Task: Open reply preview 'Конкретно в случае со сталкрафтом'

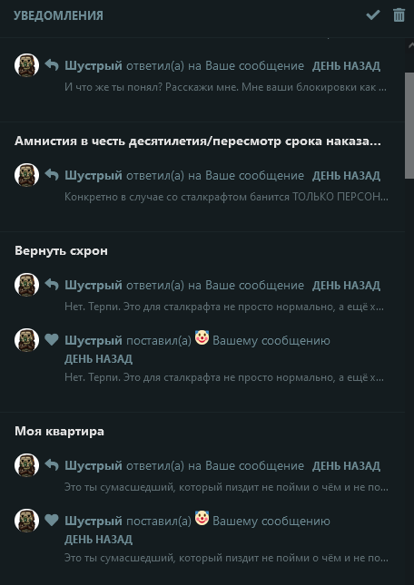Action: tap(226, 197)
